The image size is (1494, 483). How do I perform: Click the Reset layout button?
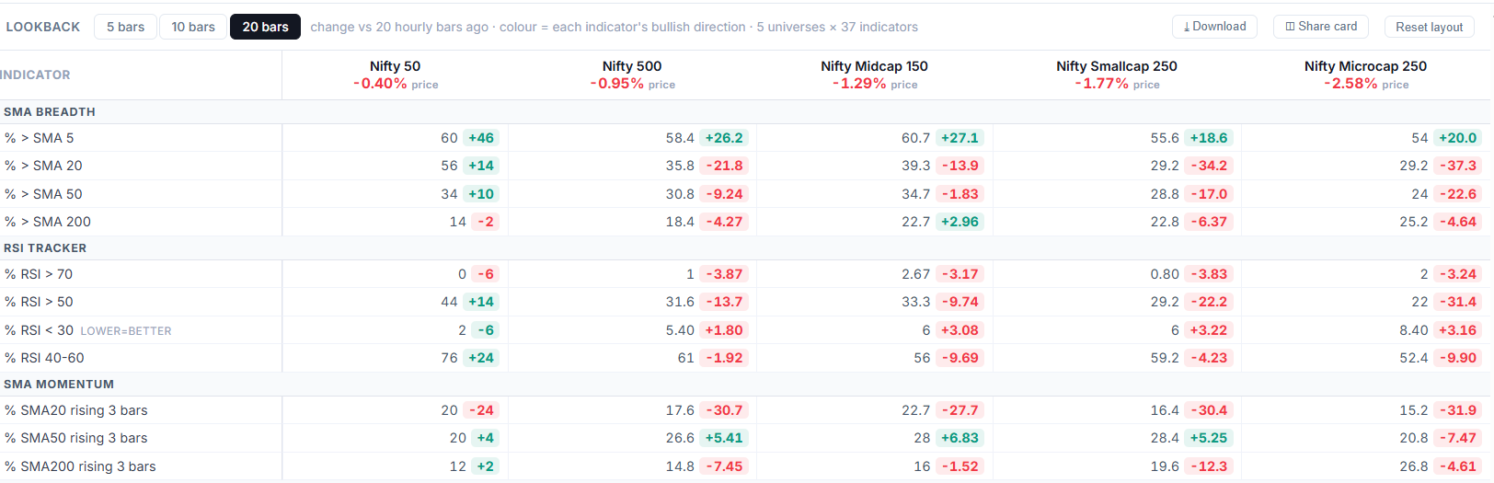click(x=1429, y=27)
